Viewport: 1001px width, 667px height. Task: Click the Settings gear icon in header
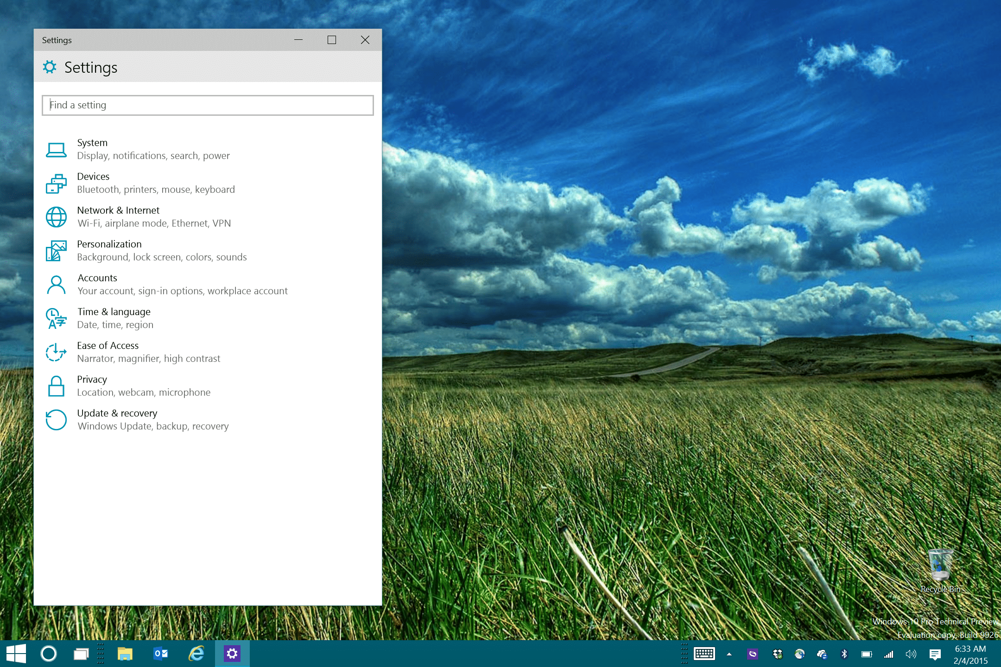click(x=50, y=67)
